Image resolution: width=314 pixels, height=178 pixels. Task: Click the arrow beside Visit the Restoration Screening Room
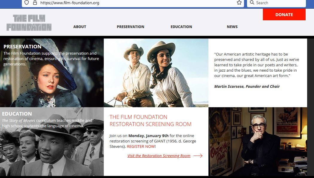[198, 156]
